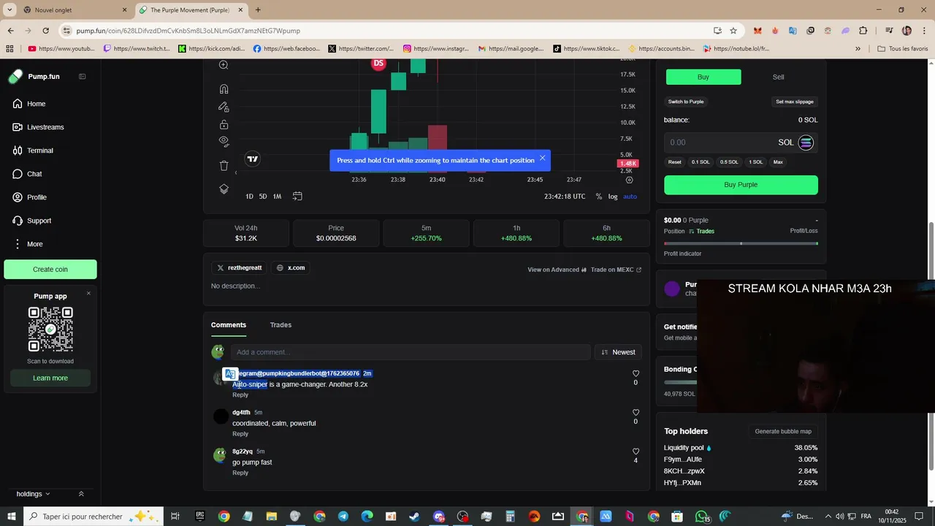Image resolution: width=935 pixels, height=526 pixels.
Task: Click Generate bubble map button
Action: coord(783,431)
